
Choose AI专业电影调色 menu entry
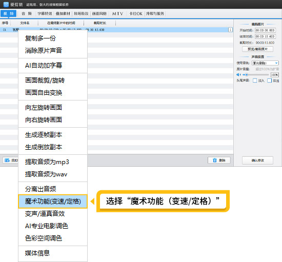[53, 226]
